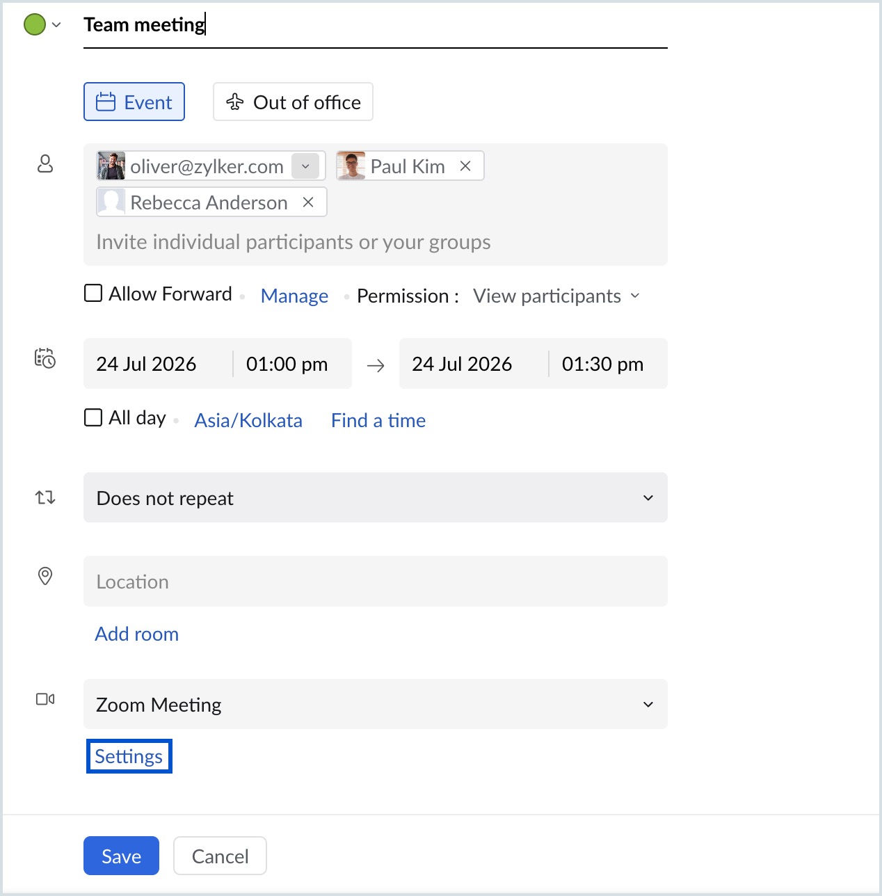
Task: Select the Event tab
Action: [x=134, y=102]
